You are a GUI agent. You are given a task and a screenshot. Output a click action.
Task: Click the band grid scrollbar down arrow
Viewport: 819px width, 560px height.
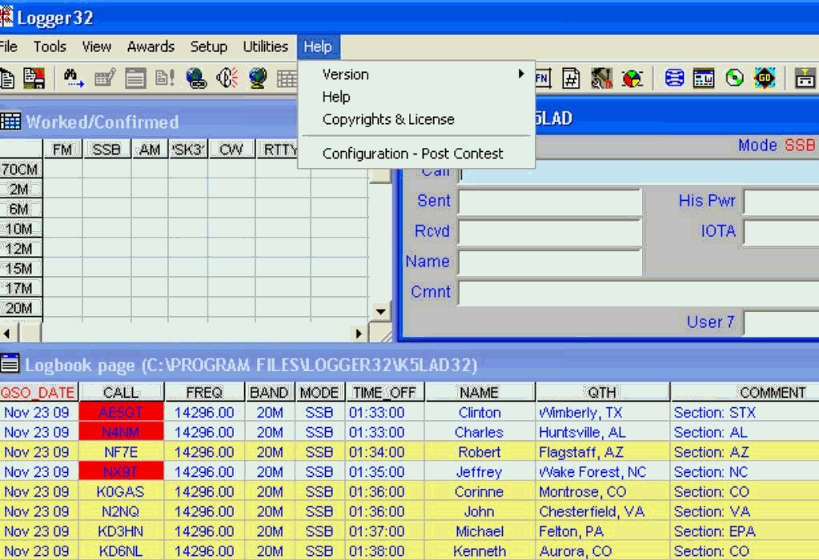(379, 312)
